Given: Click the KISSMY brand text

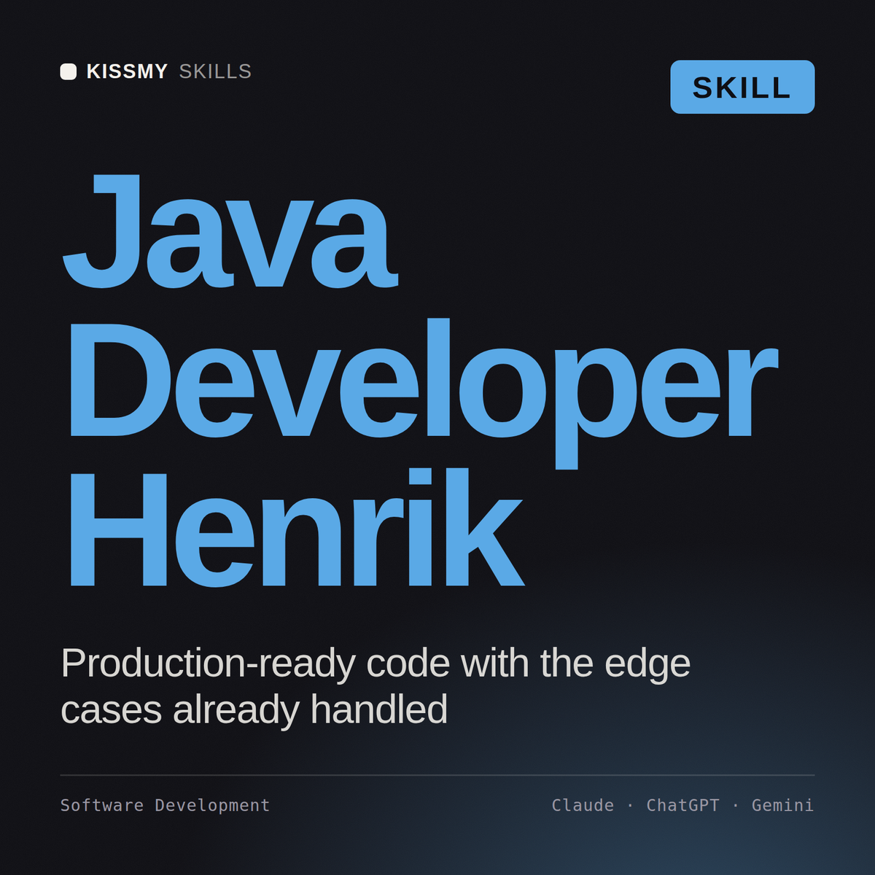Looking at the screenshot, I should [128, 71].
